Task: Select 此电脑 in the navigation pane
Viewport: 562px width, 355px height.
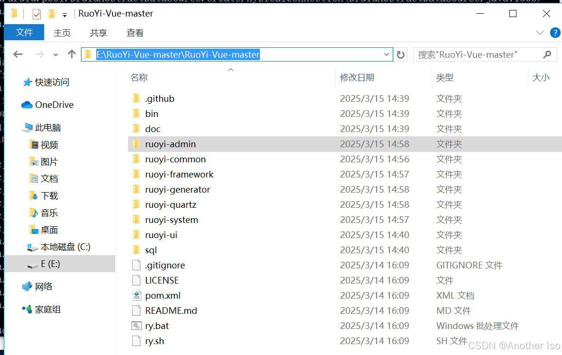Action: tap(42, 127)
